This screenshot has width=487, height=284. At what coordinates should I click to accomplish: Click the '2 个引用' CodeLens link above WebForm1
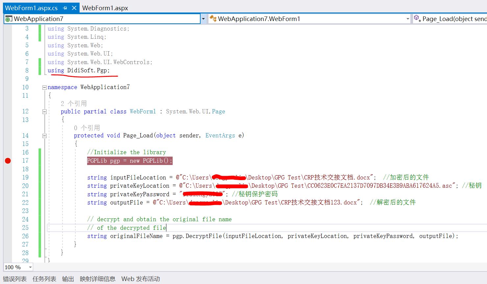click(73, 103)
